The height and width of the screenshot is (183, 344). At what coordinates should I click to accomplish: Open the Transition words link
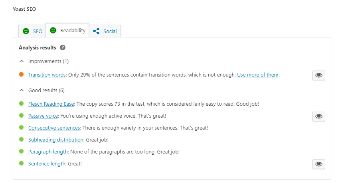pyautogui.click(x=47, y=75)
